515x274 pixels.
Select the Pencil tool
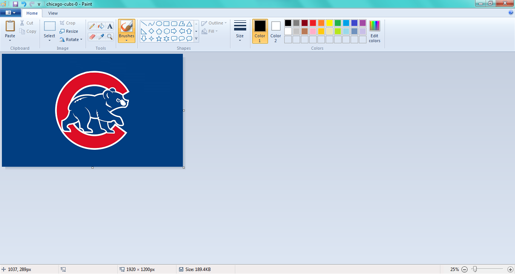coord(92,26)
